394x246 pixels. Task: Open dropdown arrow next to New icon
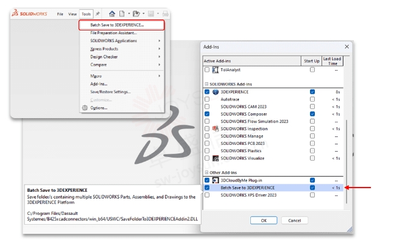[x=129, y=13]
